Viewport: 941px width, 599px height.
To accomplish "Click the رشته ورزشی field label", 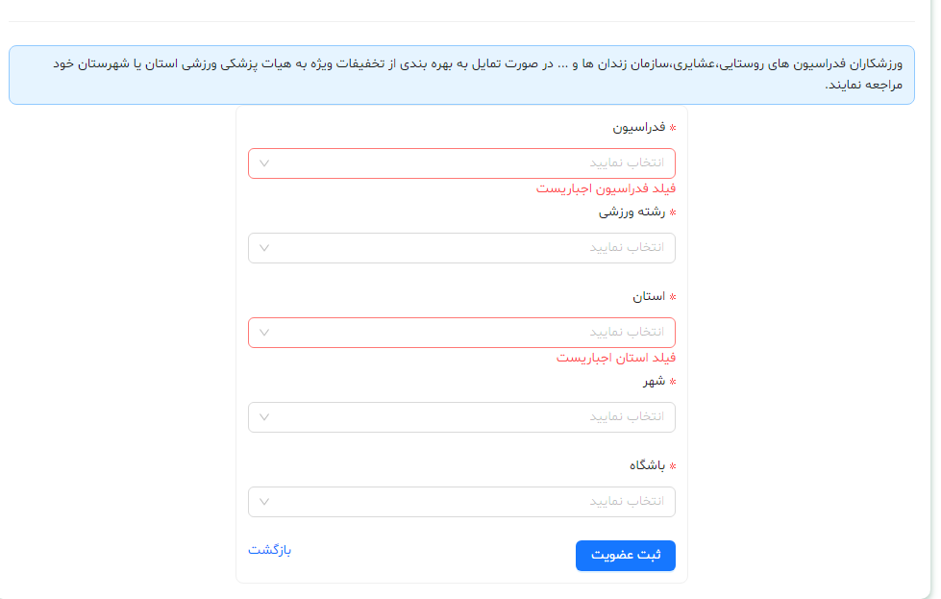I will (631, 212).
